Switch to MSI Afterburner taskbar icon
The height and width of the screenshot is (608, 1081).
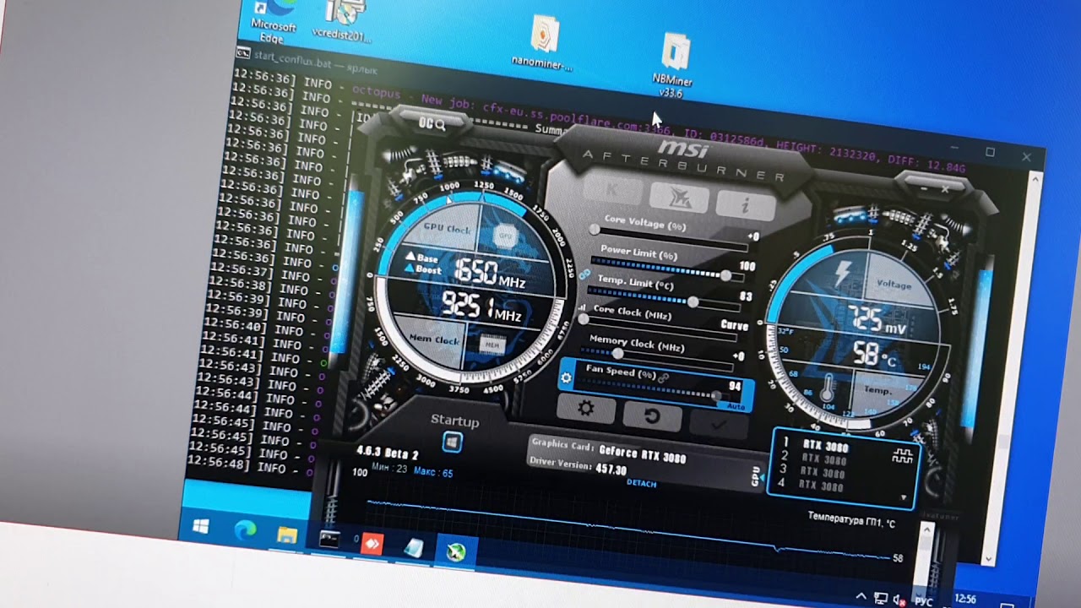pyautogui.click(x=456, y=554)
